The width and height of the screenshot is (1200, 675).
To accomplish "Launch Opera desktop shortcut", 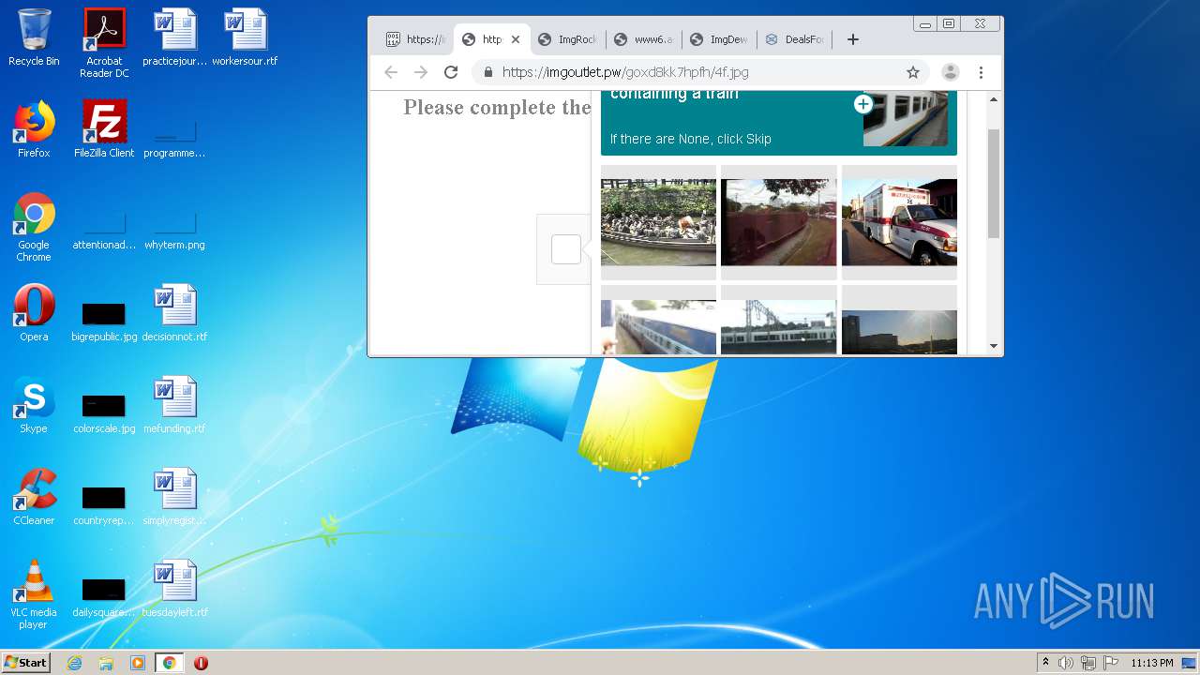I will [x=34, y=313].
